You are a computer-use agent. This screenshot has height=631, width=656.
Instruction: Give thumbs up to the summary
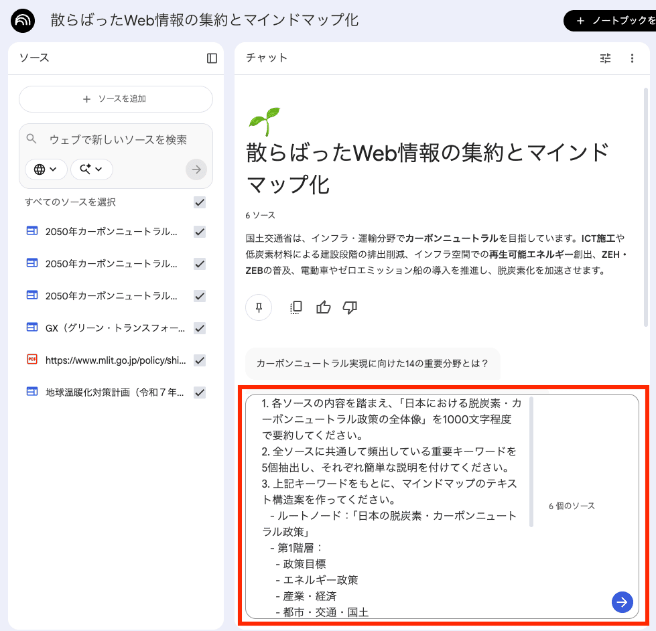coord(324,307)
